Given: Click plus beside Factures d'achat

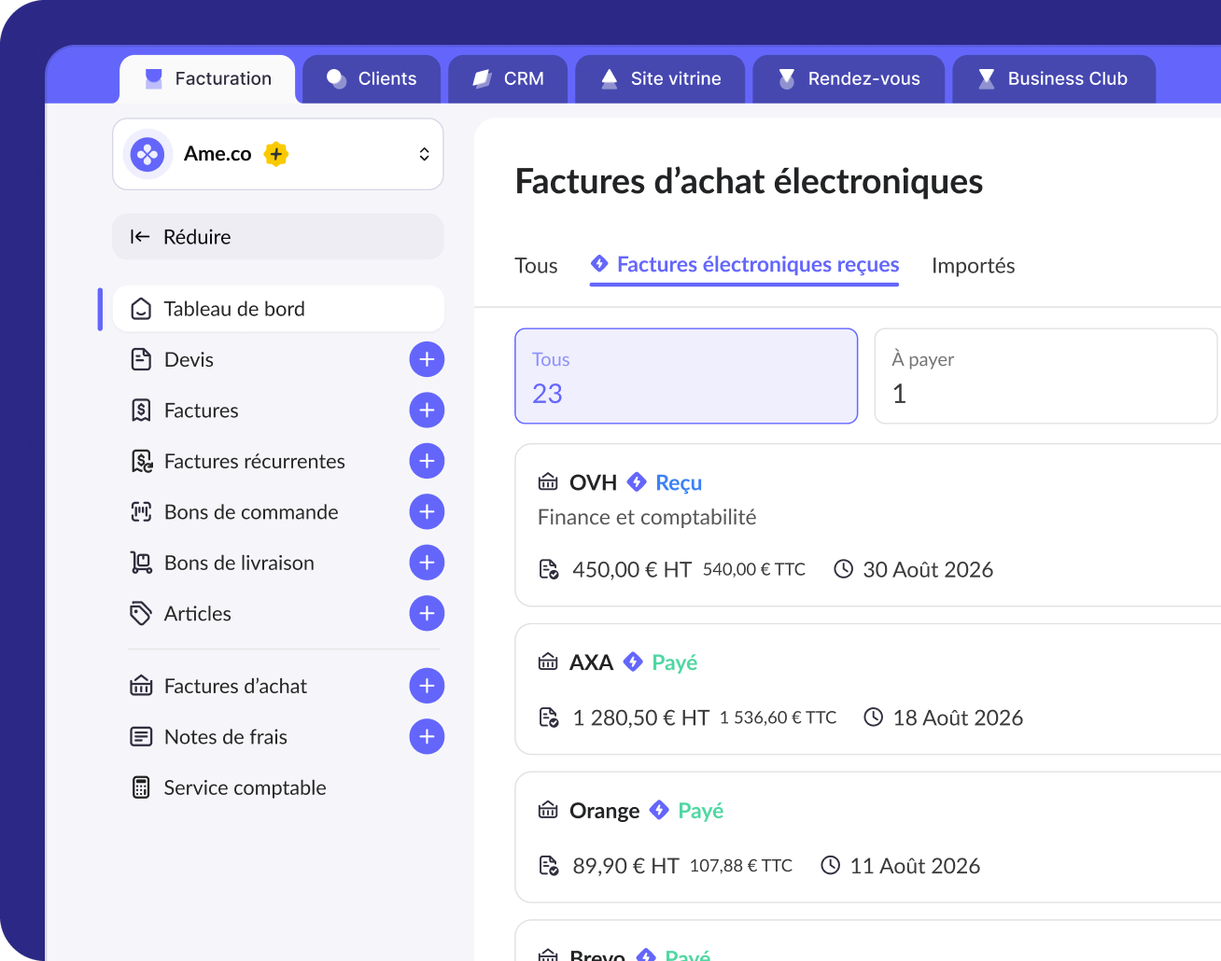Looking at the screenshot, I should [427, 686].
